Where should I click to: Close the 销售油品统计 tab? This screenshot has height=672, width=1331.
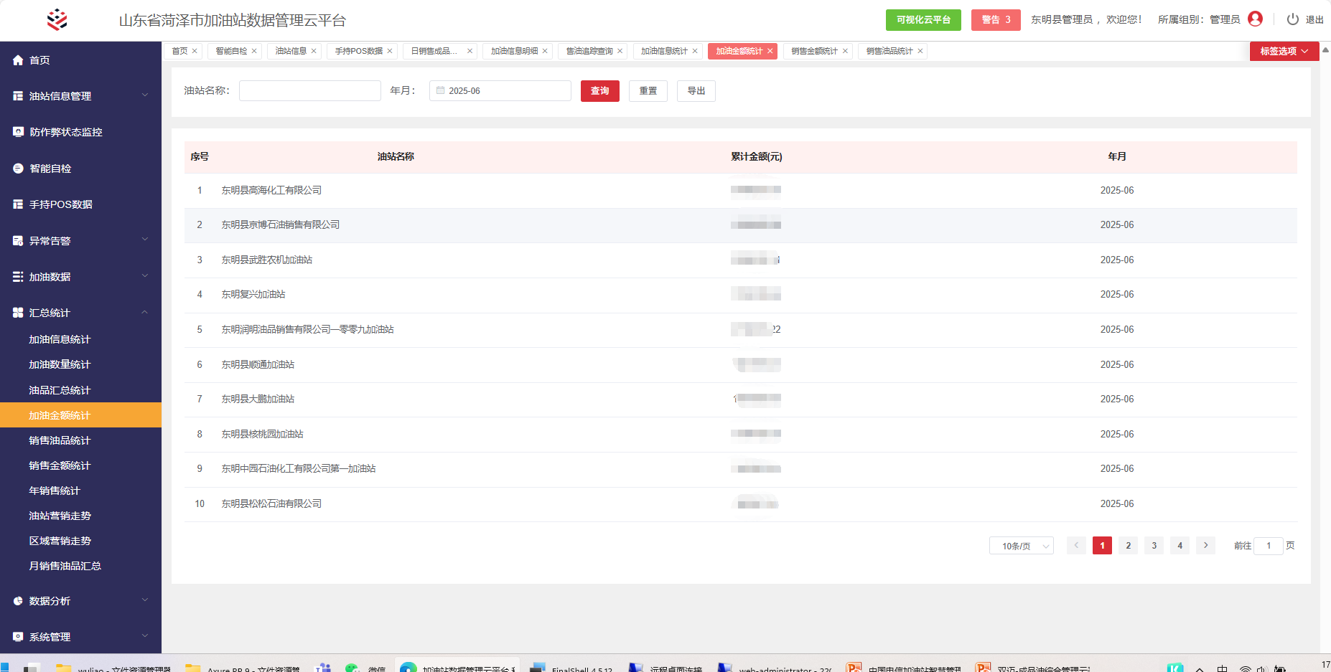pos(920,51)
